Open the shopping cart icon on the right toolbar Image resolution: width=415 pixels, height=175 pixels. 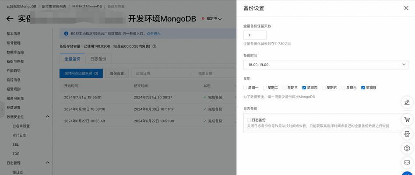tap(407, 119)
